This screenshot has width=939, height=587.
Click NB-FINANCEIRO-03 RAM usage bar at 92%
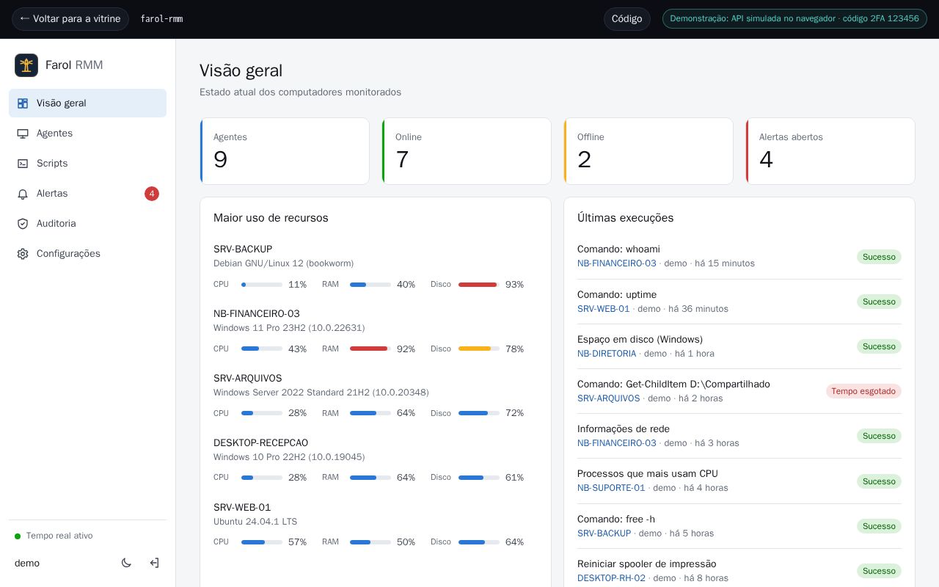pyautogui.click(x=370, y=349)
